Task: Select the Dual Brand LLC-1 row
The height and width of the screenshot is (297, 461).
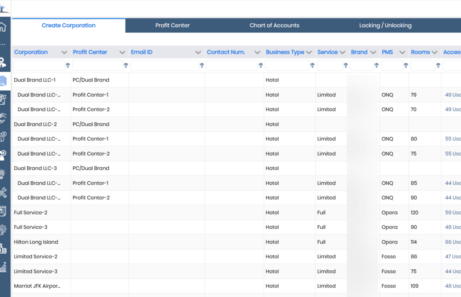Action: click(236, 80)
